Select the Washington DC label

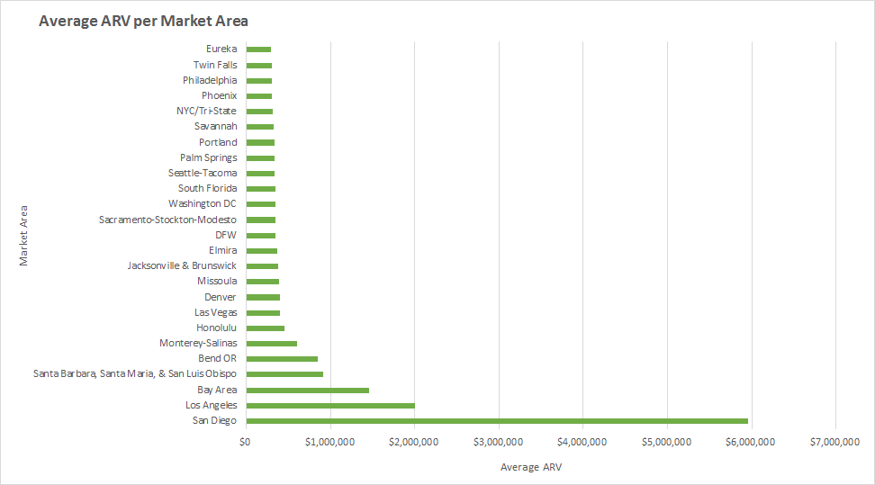coord(203,203)
